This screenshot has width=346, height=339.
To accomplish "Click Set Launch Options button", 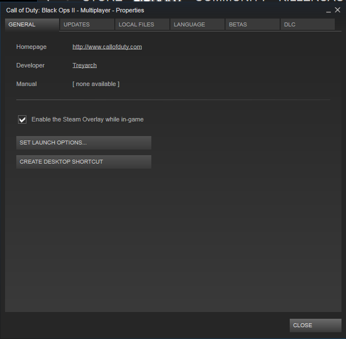I will 84,143.
